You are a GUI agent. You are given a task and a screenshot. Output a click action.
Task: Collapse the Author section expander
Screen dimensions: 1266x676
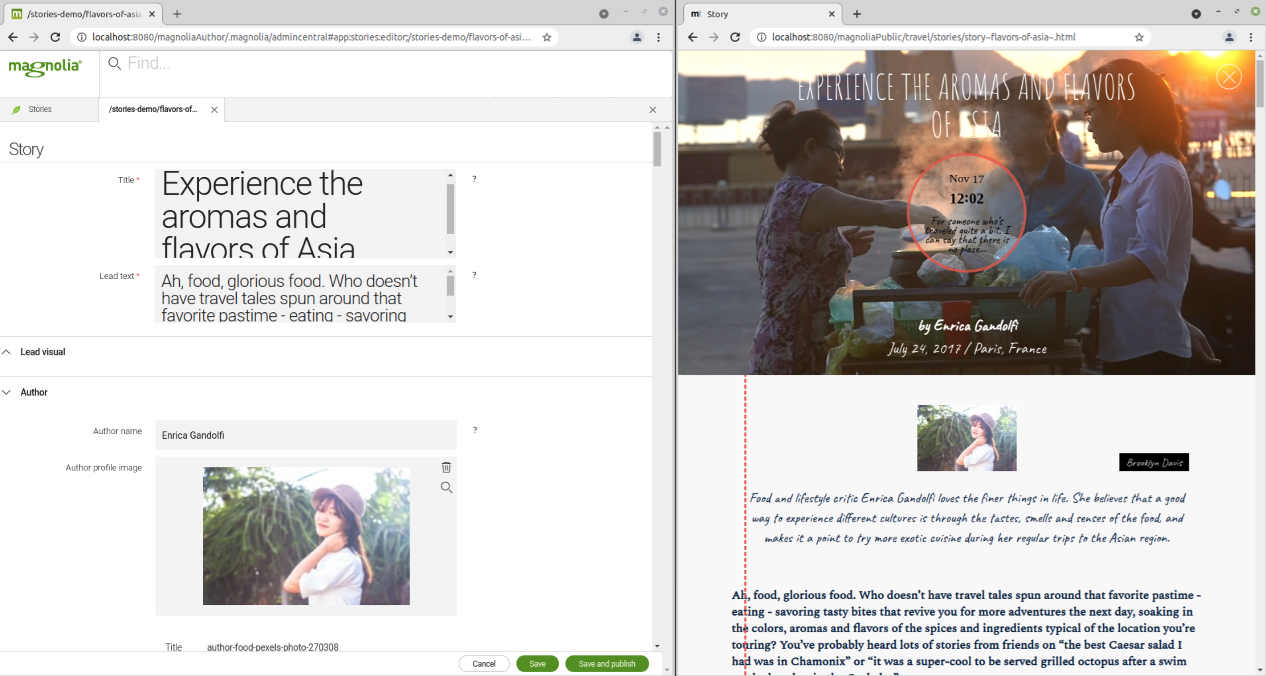[8, 392]
